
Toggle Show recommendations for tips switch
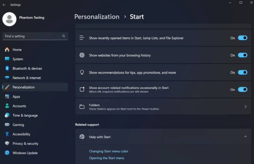click(243, 73)
